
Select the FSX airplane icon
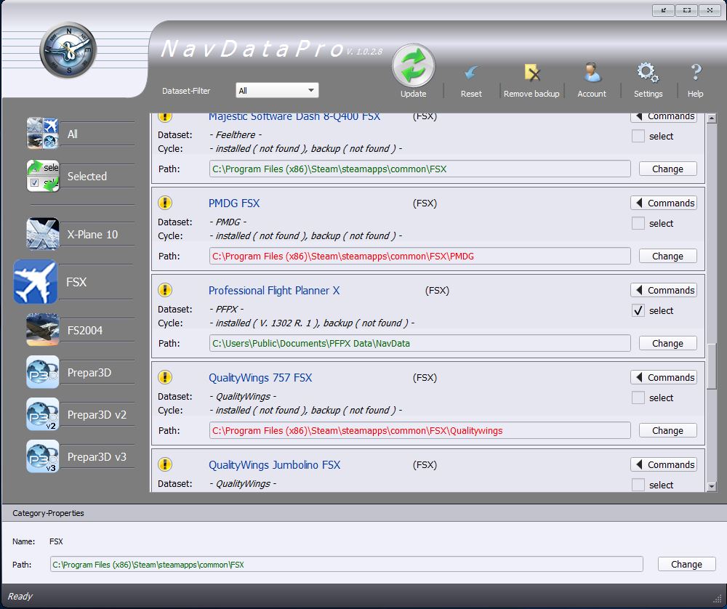(x=36, y=282)
